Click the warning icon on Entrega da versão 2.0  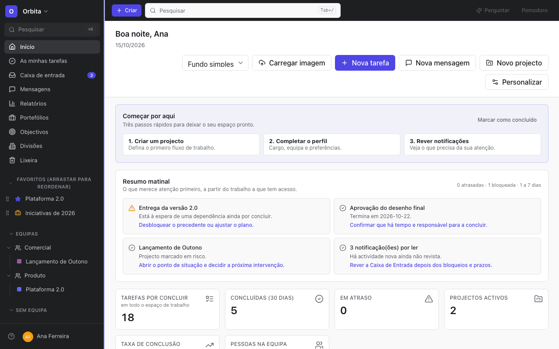(x=132, y=208)
